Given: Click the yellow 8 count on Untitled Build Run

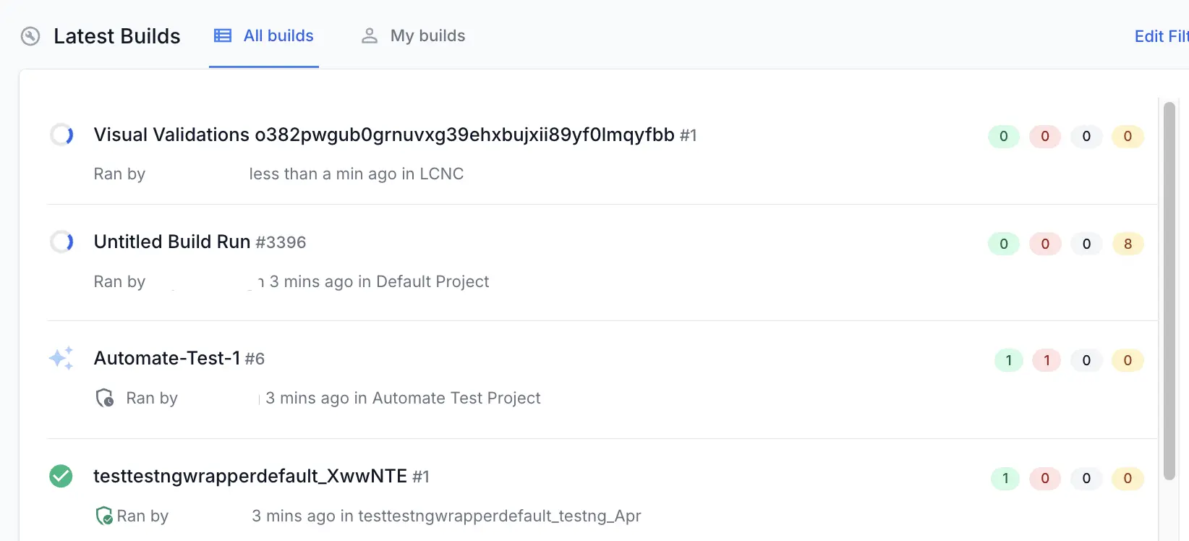Looking at the screenshot, I should click(1128, 244).
